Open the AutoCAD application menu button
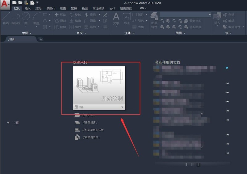 pyautogui.click(x=5, y=4)
